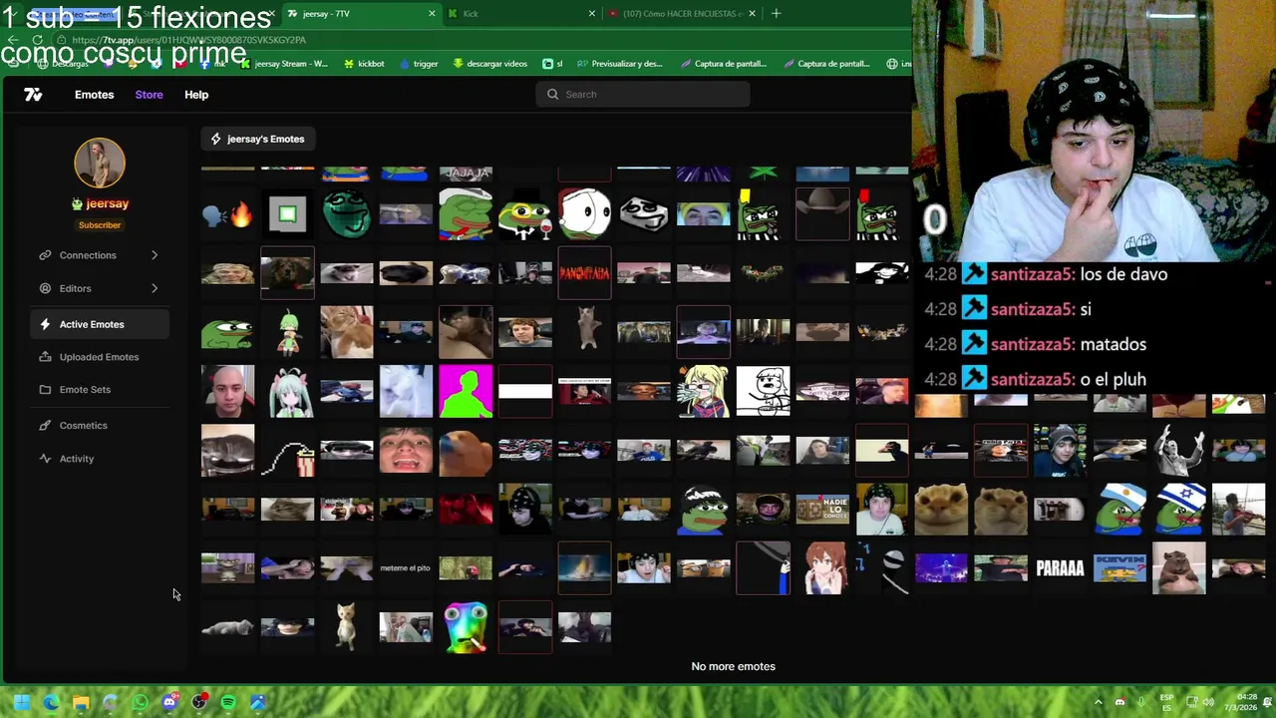Select the talking head with fire emote
The image size is (1276, 718).
click(x=227, y=214)
